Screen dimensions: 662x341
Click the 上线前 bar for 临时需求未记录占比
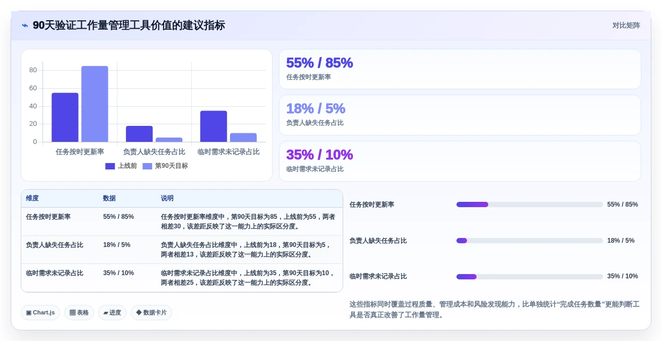pyautogui.click(x=214, y=126)
